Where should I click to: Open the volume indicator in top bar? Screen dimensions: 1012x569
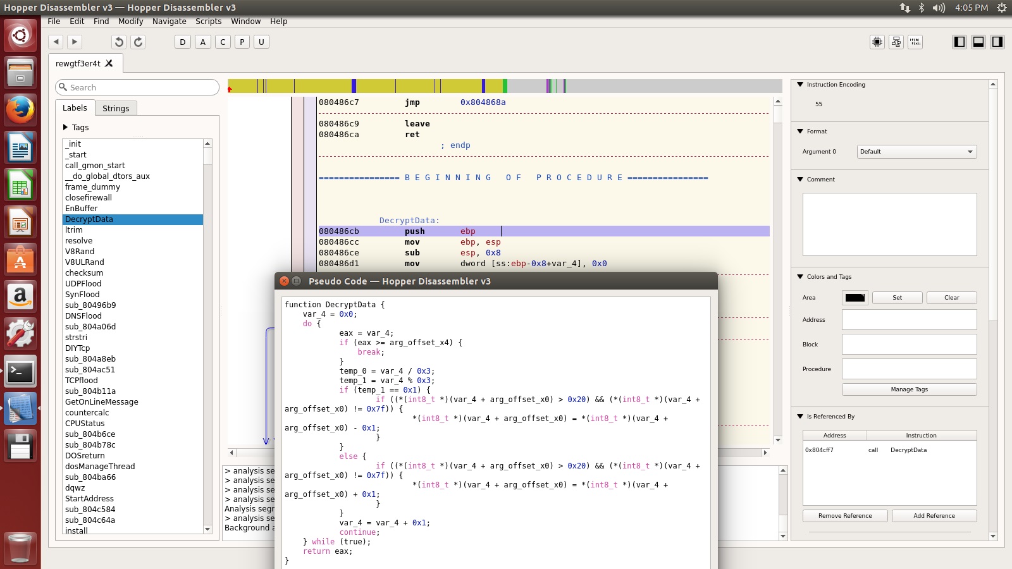pyautogui.click(x=939, y=8)
